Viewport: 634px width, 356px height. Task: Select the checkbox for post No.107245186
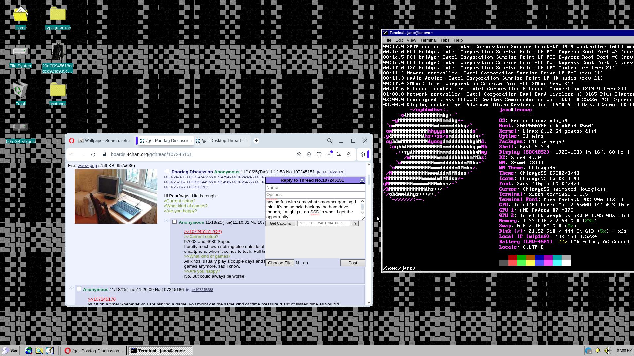coord(79,289)
